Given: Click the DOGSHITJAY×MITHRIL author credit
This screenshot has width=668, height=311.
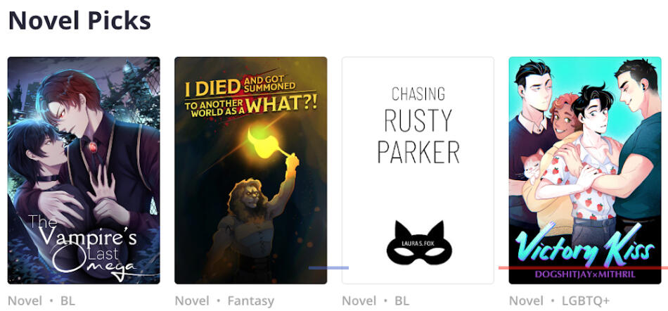Looking at the screenshot, I should (585, 274).
